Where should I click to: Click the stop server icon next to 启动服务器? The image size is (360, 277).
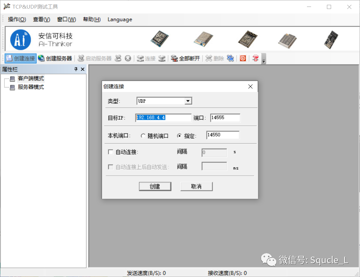tap(118, 58)
